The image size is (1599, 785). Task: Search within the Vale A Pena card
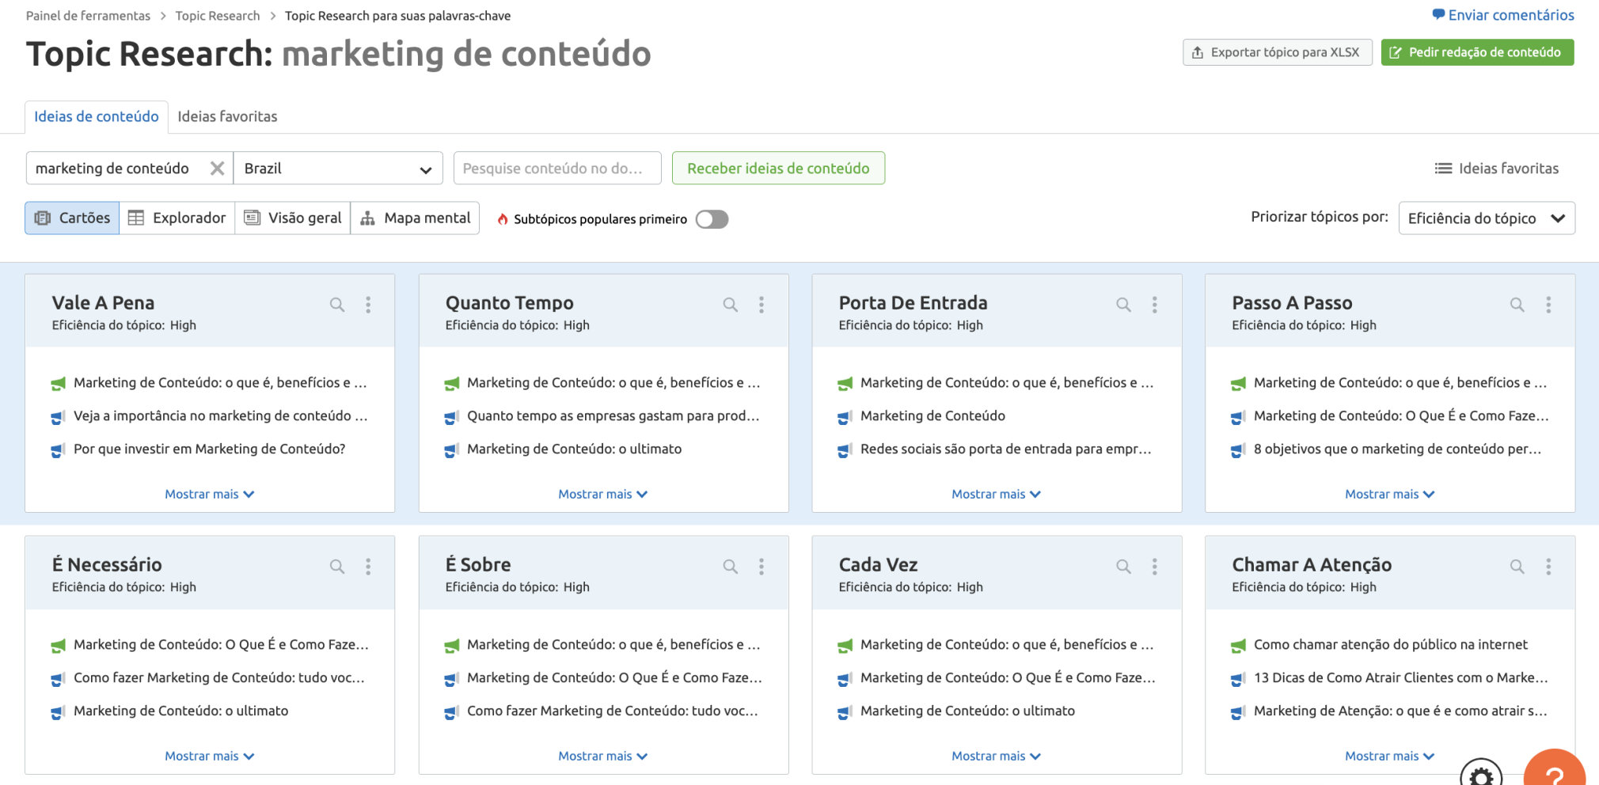pyautogui.click(x=337, y=305)
